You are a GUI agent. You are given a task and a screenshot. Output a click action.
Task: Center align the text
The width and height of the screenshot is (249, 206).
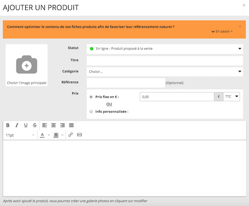coord(54,125)
